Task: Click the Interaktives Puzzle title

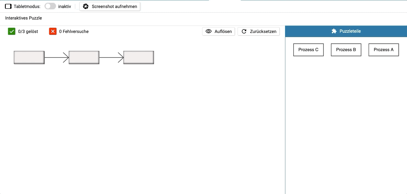Action: tap(24, 18)
